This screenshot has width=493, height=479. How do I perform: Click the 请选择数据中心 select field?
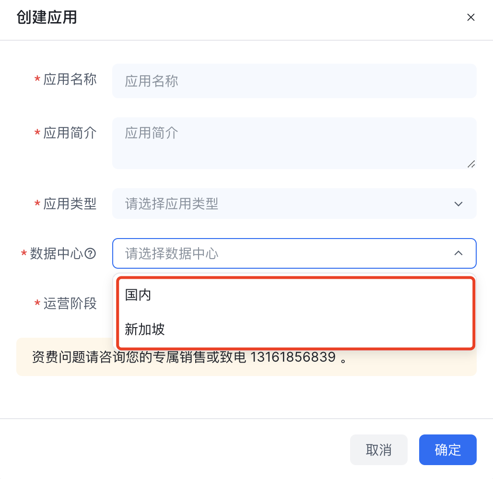294,253
